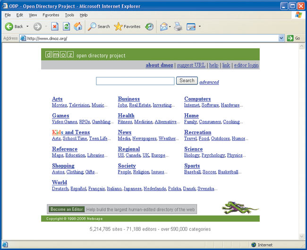
Task: Open the Recreation category
Action: click(198, 133)
